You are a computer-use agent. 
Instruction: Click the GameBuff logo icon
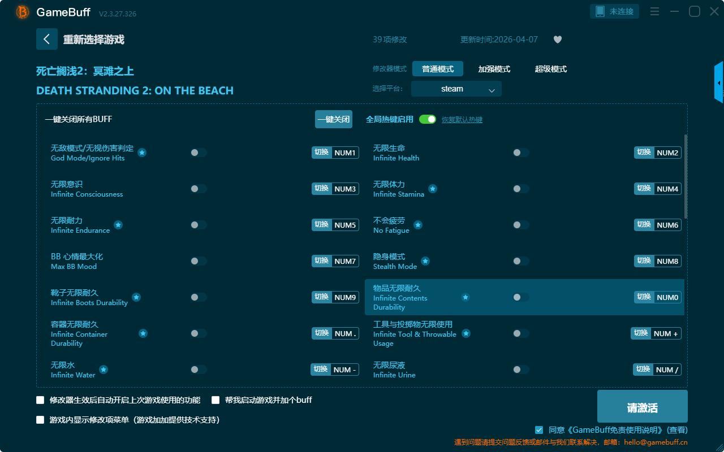23,12
